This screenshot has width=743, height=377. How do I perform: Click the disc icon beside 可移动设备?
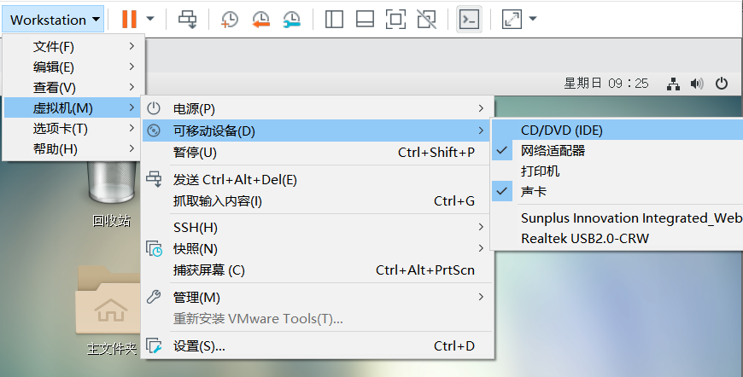coord(154,130)
